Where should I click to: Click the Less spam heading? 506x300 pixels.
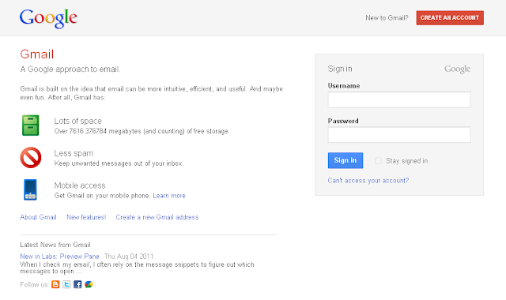[x=74, y=153]
